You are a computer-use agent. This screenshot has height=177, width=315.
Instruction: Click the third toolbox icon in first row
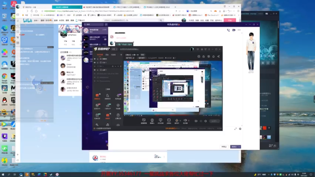coord(118,96)
